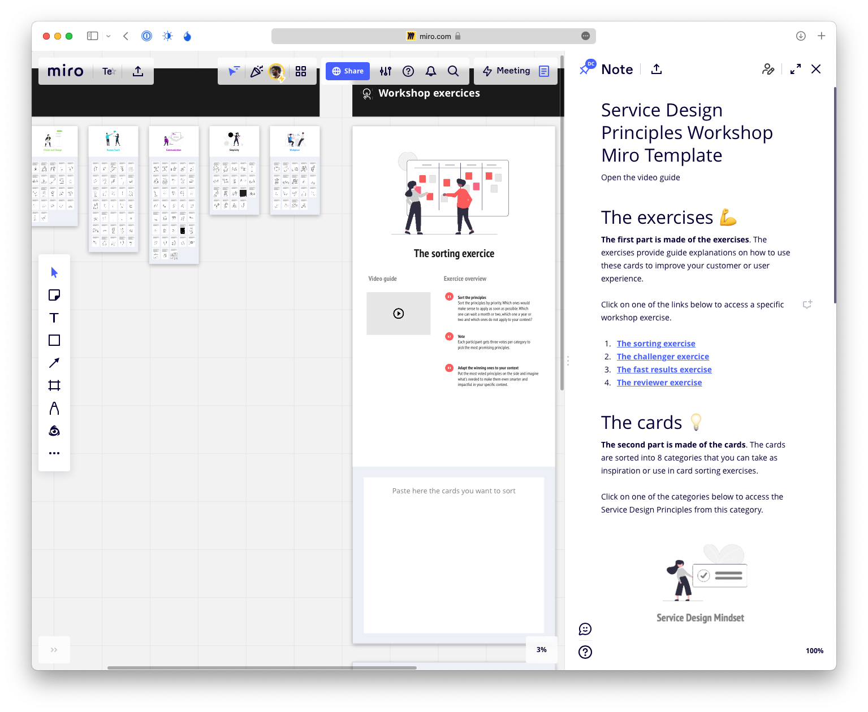
Task: Click the 3% zoom level indicator
Action: pos(541,650)
